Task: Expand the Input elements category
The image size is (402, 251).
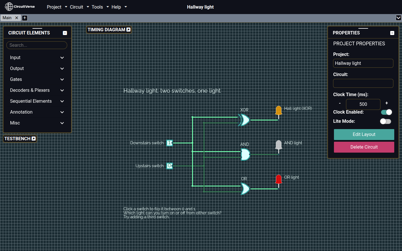Action: 37,58
